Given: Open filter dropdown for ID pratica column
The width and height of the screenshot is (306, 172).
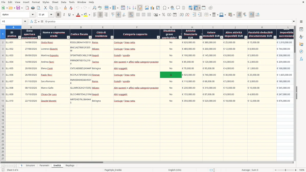Looking at the screenshot, I should tap(20, 37).
